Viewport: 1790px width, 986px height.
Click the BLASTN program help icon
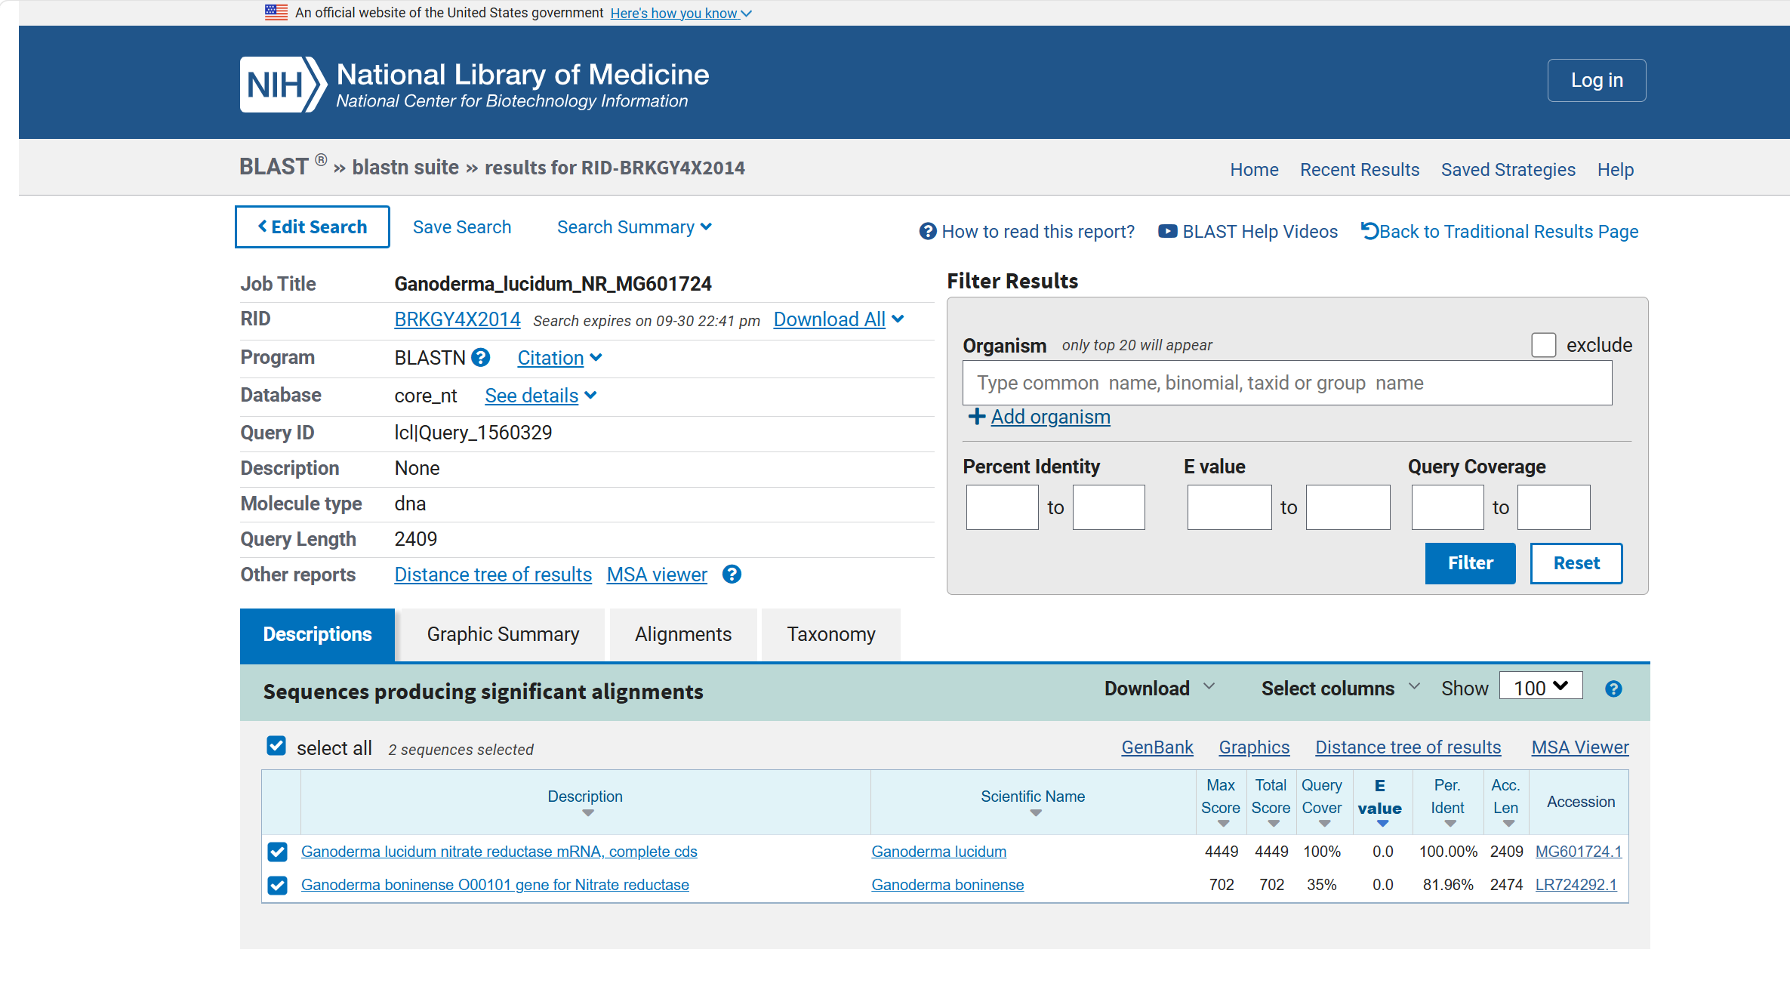tap(481, 357)
